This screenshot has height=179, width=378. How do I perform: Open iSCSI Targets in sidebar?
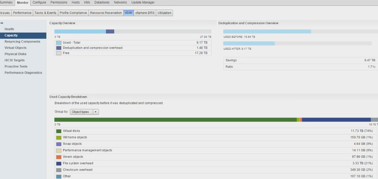click(x=14, y=60)
